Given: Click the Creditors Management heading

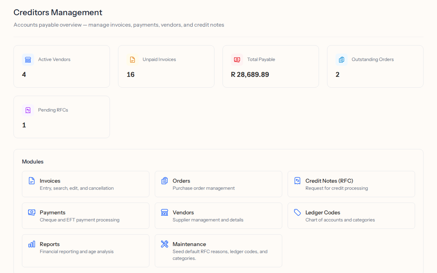Looking at the screenshot, I should click(x=58, y=12).
